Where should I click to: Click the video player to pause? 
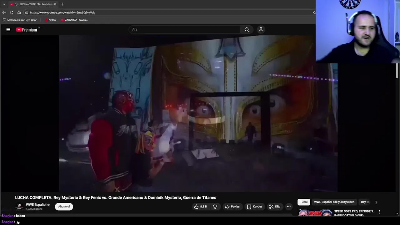click(x=198, y=113)
